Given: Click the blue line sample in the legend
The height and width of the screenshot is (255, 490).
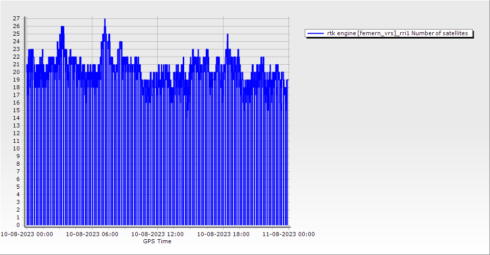Looking at the screenshot, I should pyautogui.click(x=315, y=33).
